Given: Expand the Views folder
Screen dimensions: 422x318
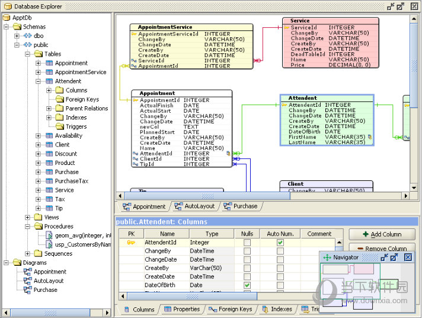Looking at the screenshot, I should 27,217.
